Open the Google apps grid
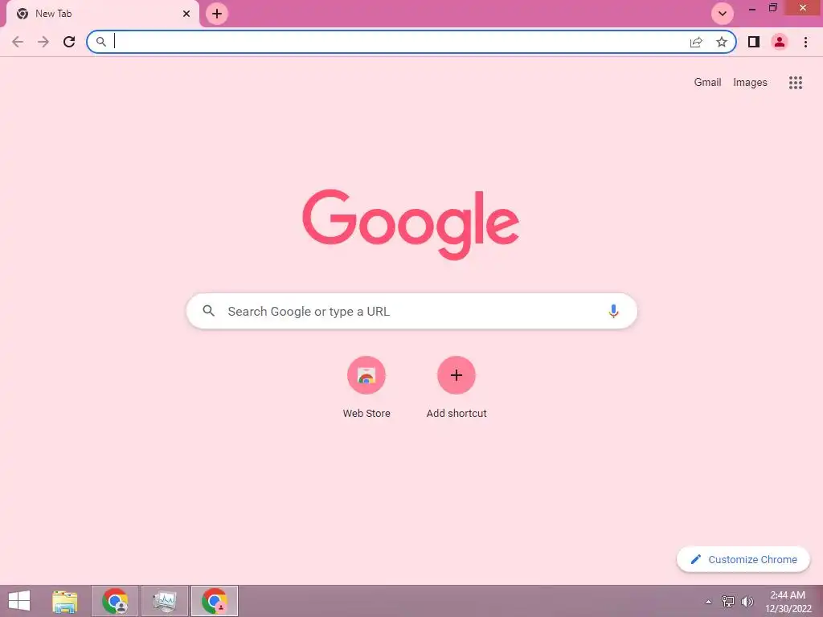823x617 pixels. click(796, 83)
